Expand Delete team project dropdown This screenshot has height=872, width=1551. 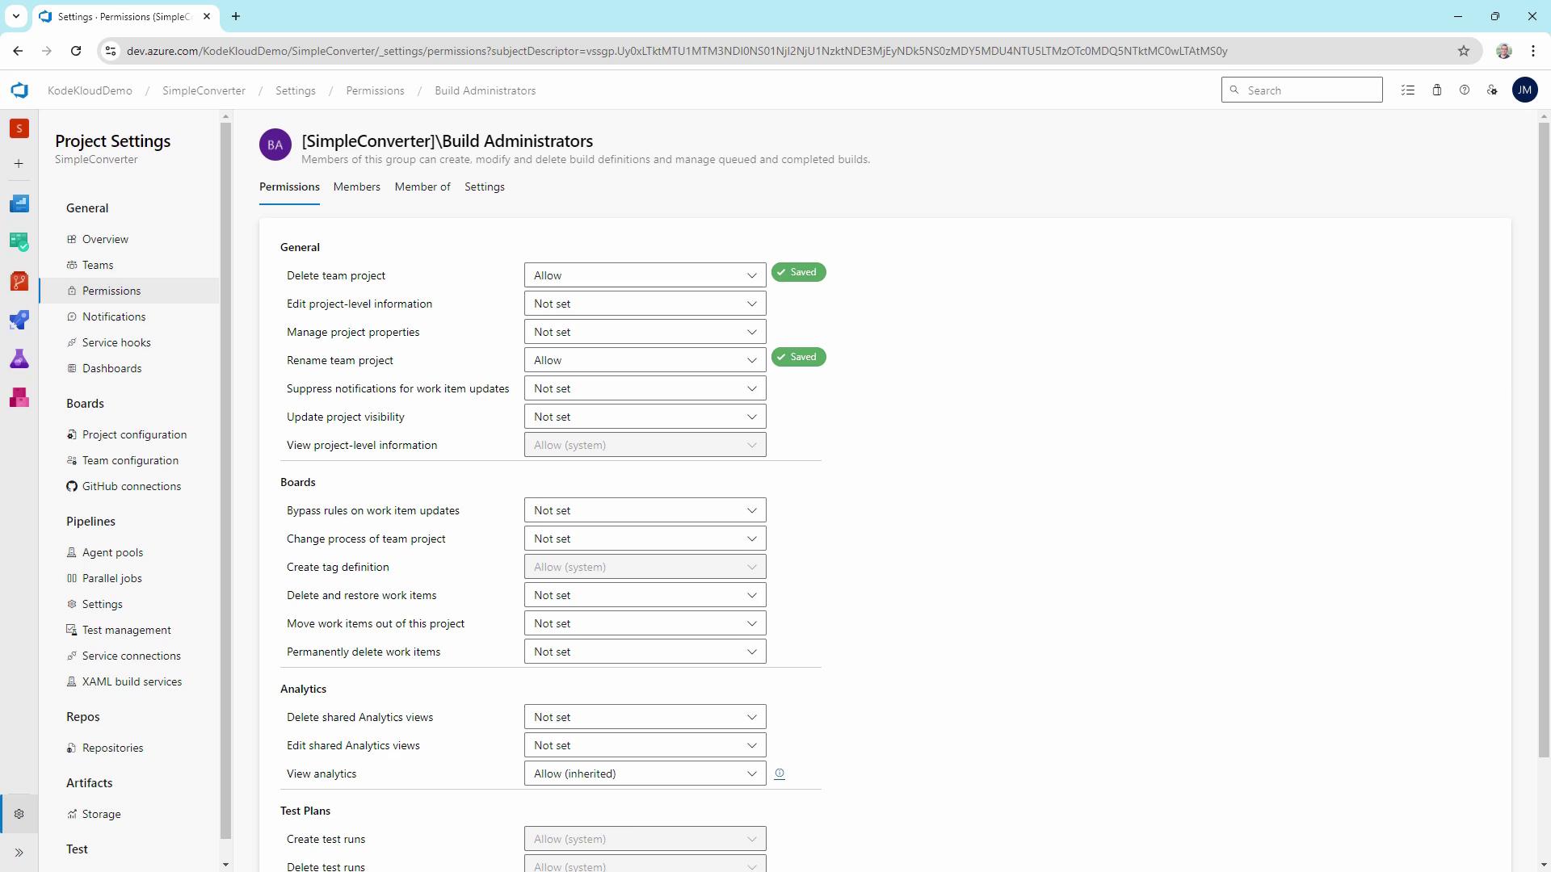645,275
